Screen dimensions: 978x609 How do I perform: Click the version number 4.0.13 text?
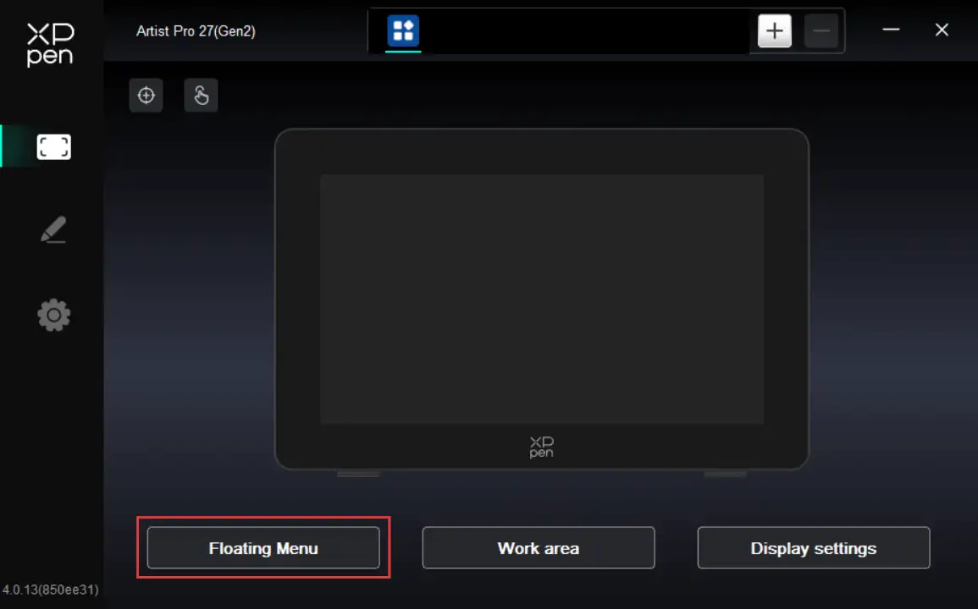[x=50, y=590]
